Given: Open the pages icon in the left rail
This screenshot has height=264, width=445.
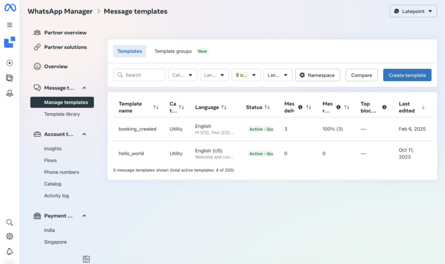Looking at the screenshot, I should click(x=10, y=77).
